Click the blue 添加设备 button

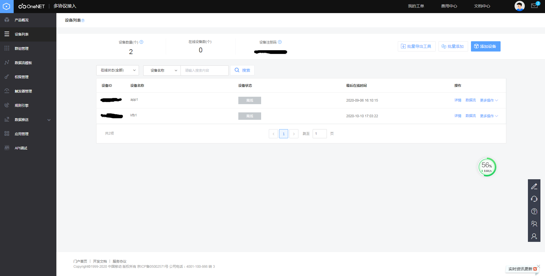coord(485,46)
